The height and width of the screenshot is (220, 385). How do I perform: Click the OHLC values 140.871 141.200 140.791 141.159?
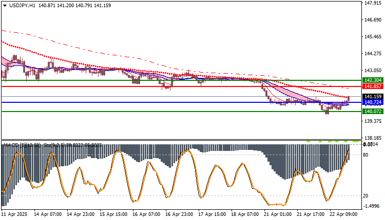coord(74,6)
